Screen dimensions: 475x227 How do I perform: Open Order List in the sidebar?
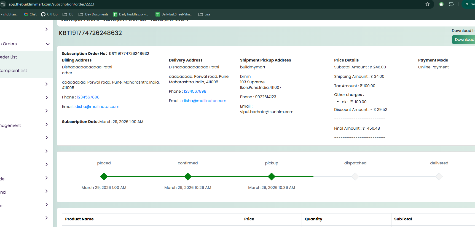click(x=8, y=57)
